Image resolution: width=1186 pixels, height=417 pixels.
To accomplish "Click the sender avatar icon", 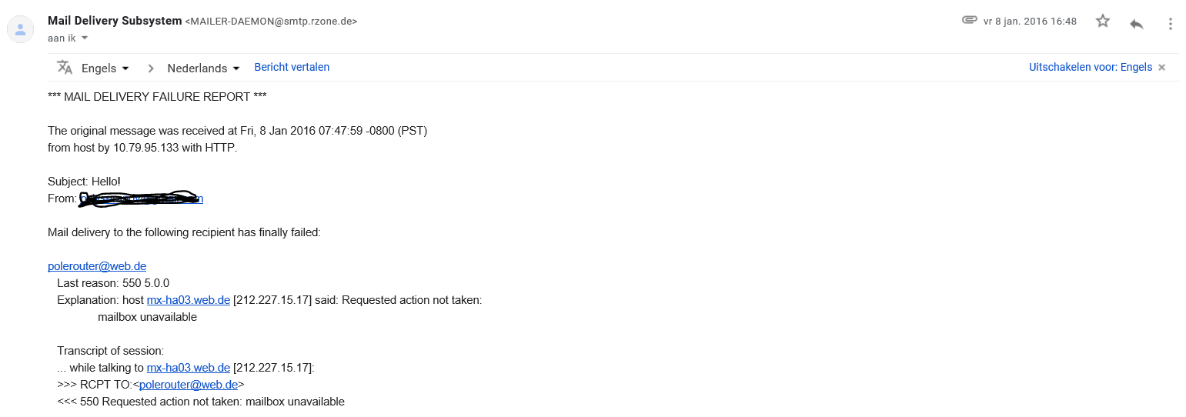I will (20, 30).
